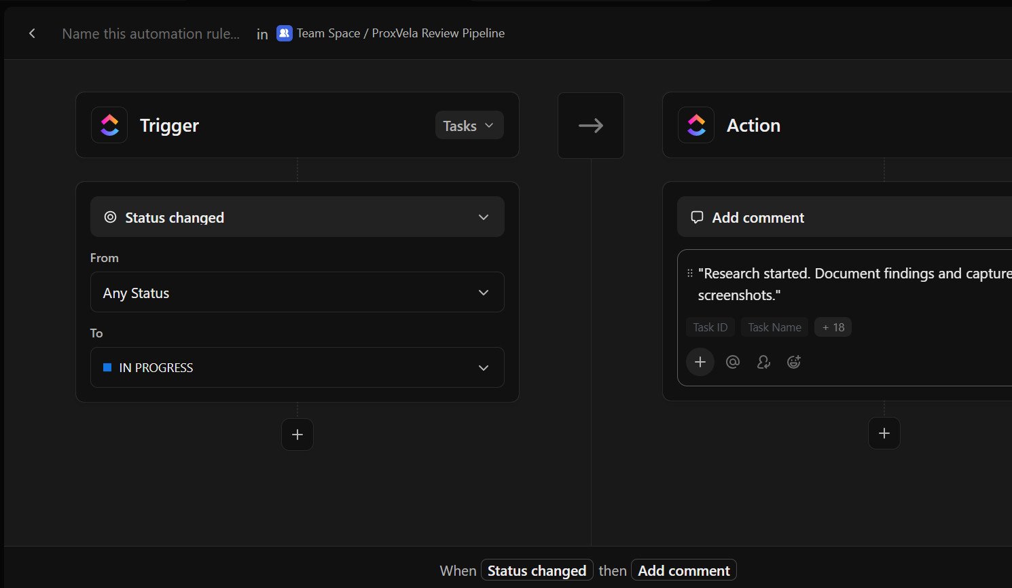
Task: Open the Tasks dropdown in Trigger header
Action: (469, 126)
